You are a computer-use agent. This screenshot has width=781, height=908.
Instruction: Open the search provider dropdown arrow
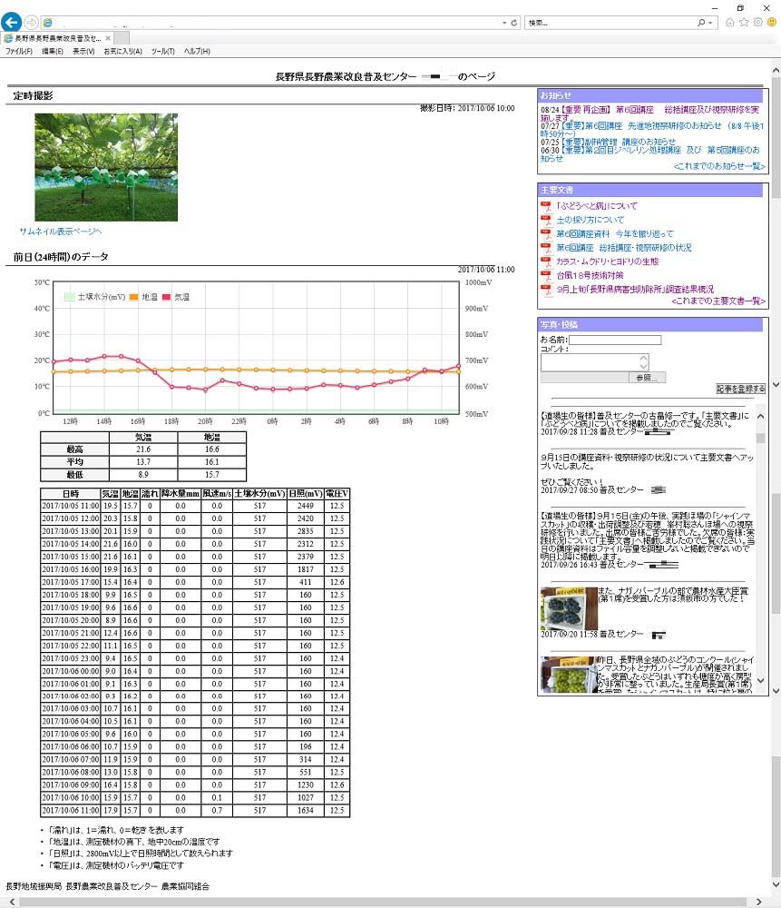click(710, 23)
